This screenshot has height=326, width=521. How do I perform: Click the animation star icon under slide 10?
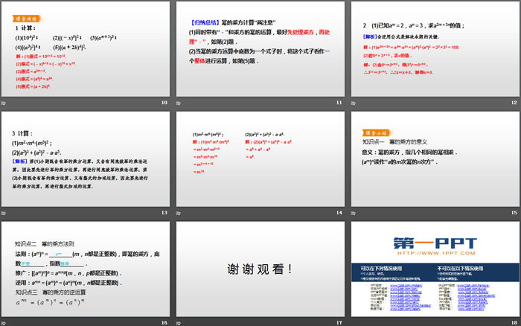[x=4, y=102]
